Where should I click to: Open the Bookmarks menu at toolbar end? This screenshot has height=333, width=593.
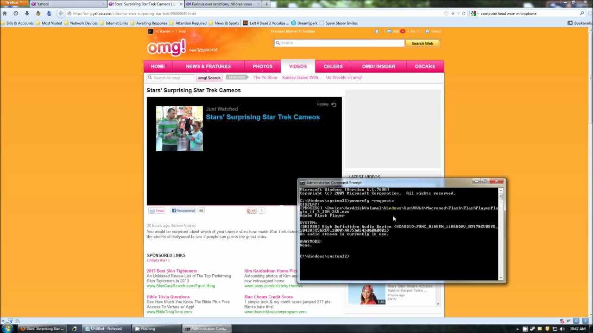click(x=580, y=23)
